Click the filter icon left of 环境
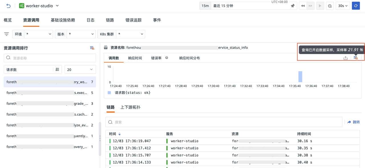365x168 pixels. pyautogui.click(x=6, y=34)
